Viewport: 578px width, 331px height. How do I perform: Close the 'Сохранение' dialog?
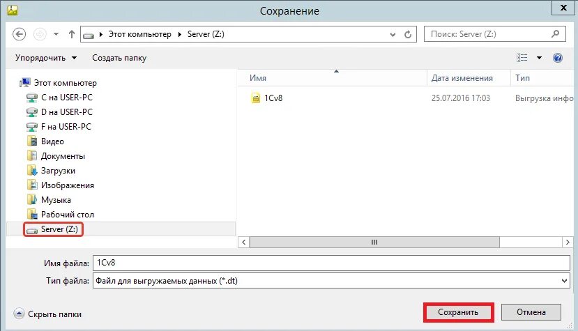563,8
